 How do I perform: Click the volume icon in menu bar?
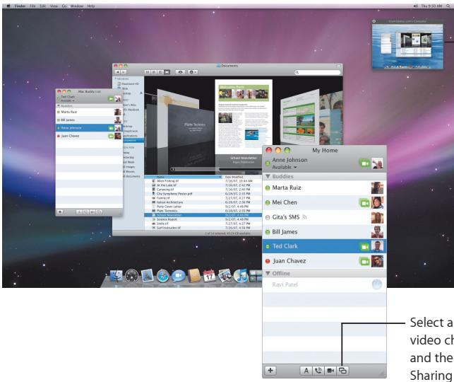coord(415,6)
